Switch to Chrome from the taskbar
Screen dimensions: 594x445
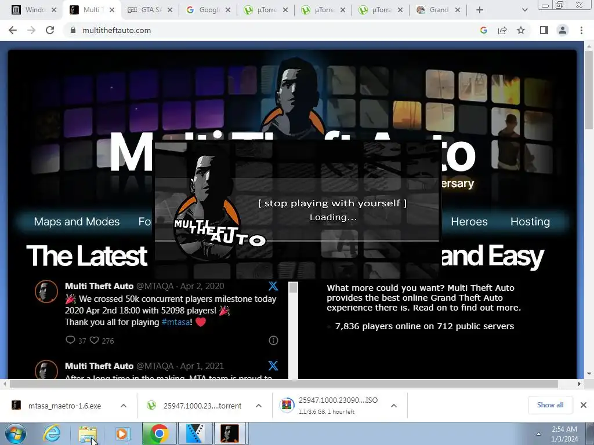pyautogui.click(x=160, y=433)
